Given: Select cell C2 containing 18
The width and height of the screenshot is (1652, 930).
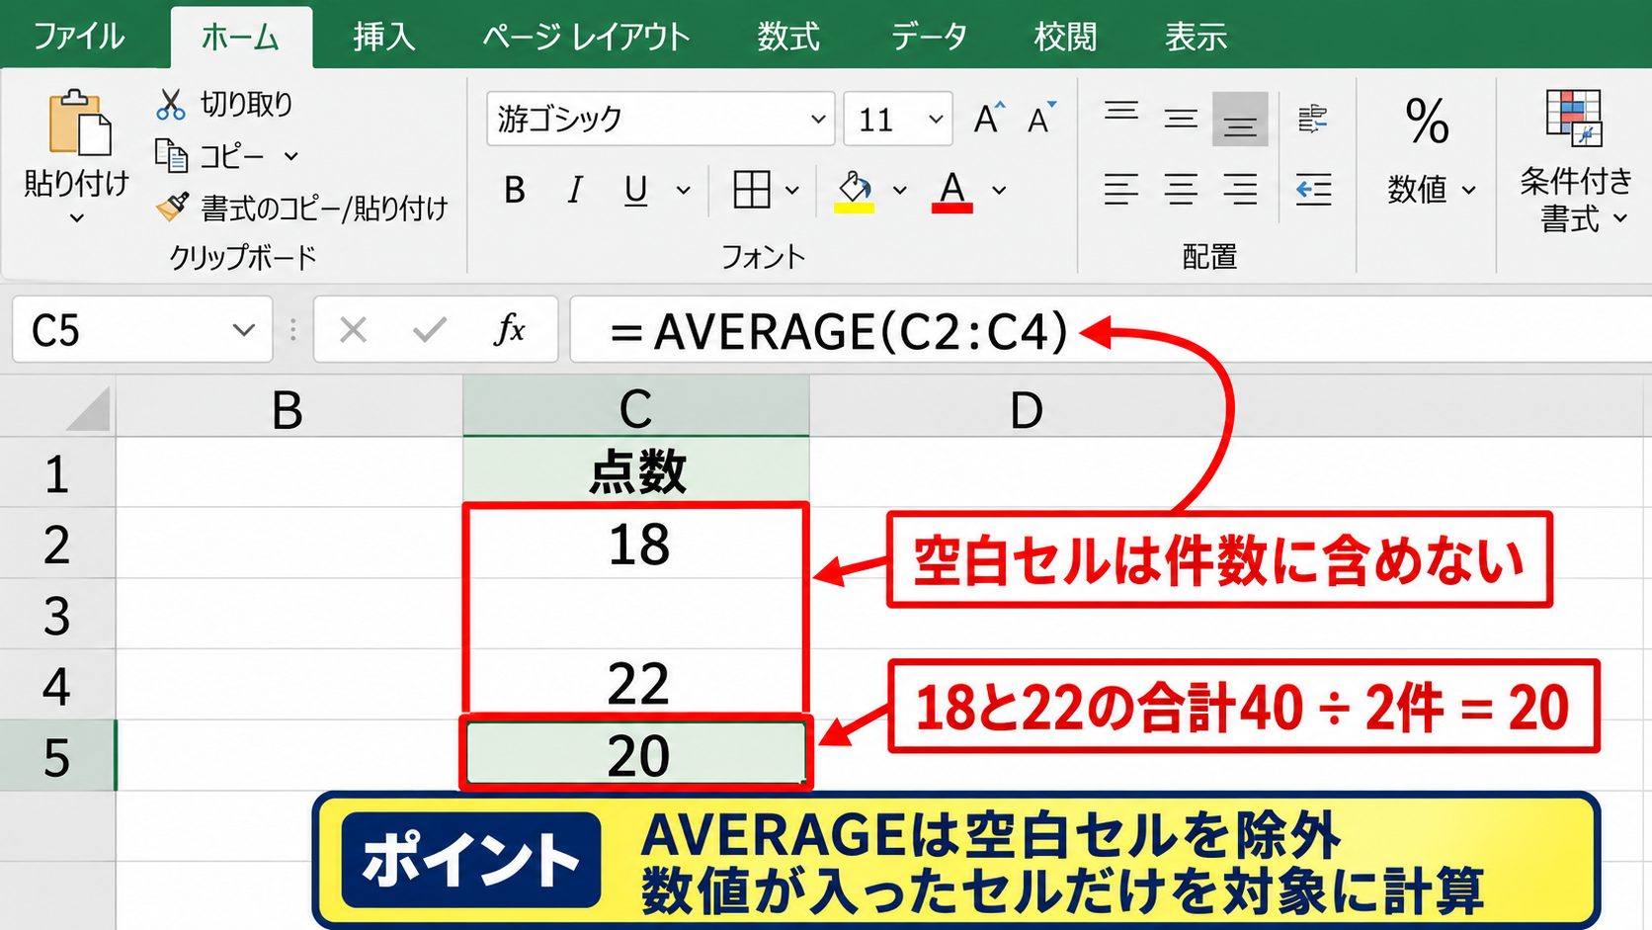Looking at the screenshot, I should pos(637,544).
